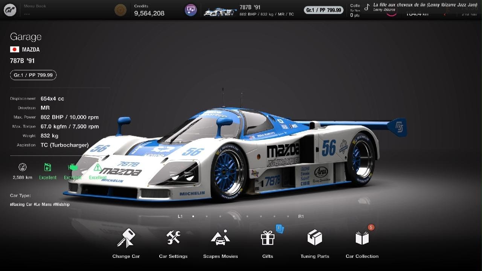Open the Gifts box icon
The width and height of the screenshot is (482, 271).
click(x=268, y=238)
